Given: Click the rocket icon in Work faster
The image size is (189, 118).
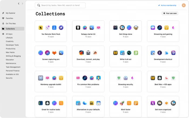Looking at the screenshot, I should pyautogui.click(x=122, y=103).
